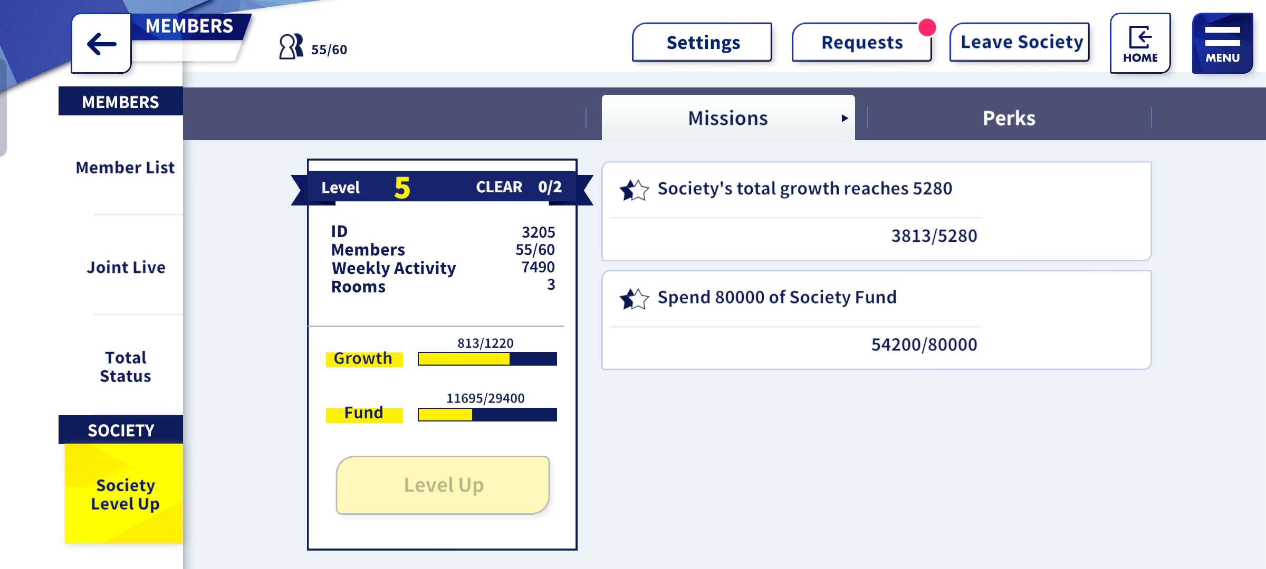Tap the HOME icon button

coord(1140,43)
